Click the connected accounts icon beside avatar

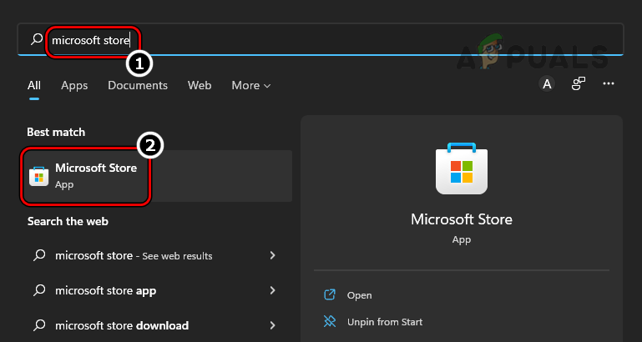(578, 84)
